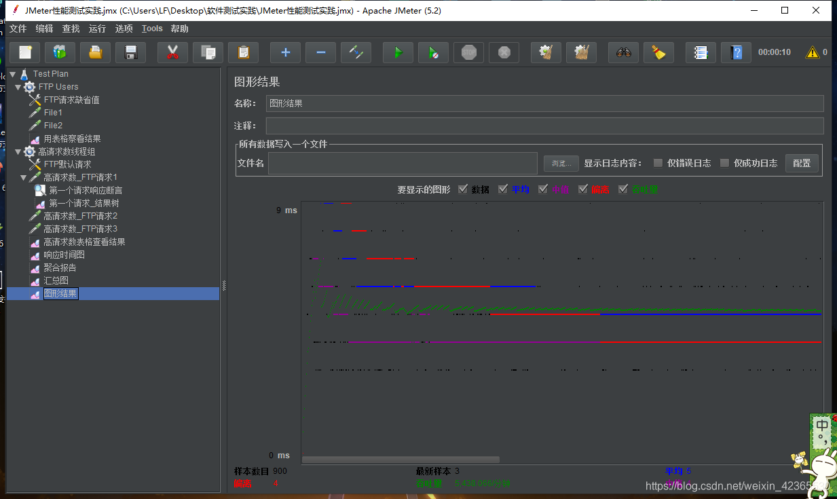
Task: Collapse the Test Plan tree node
Action: tap(12, 74)
